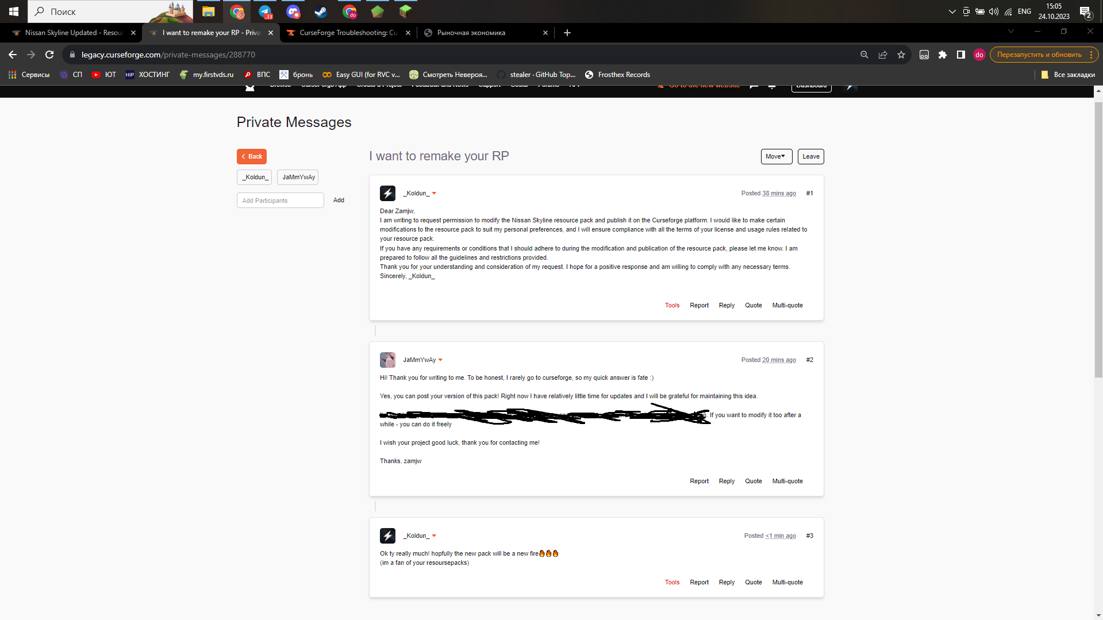Screen dimensions: 1103x620
Task: Bookmark this page with the star
Action: coord(901,55)
